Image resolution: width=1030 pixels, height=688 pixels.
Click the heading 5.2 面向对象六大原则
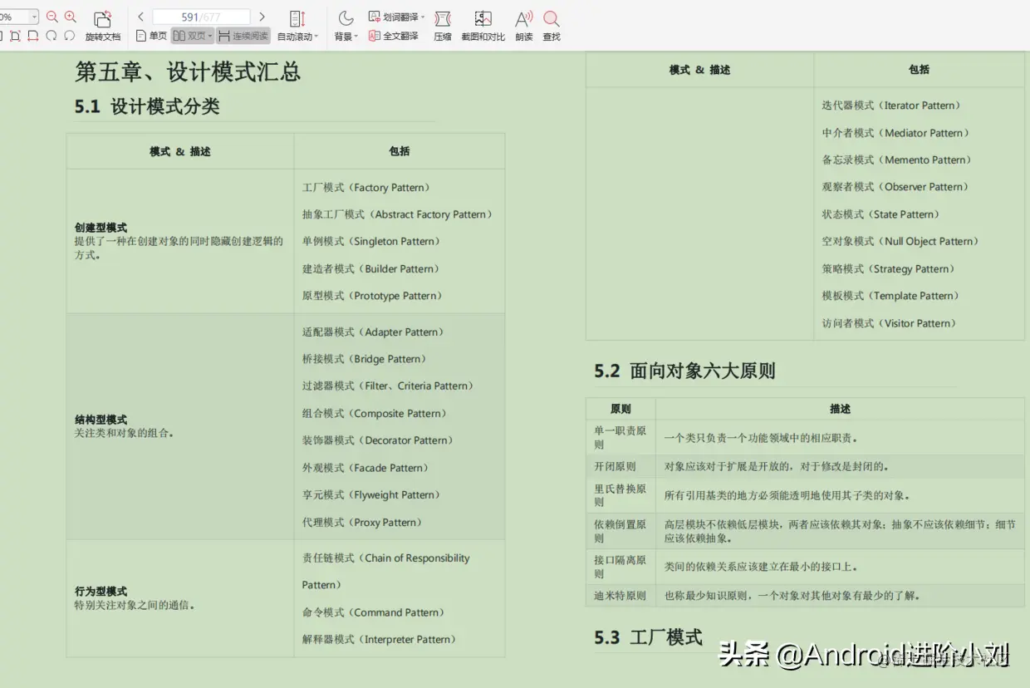(x=684, y=371)
